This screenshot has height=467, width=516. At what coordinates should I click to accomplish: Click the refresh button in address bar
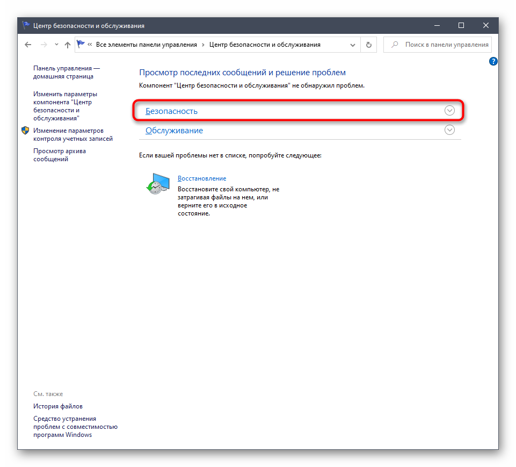[x=368, y=45]
